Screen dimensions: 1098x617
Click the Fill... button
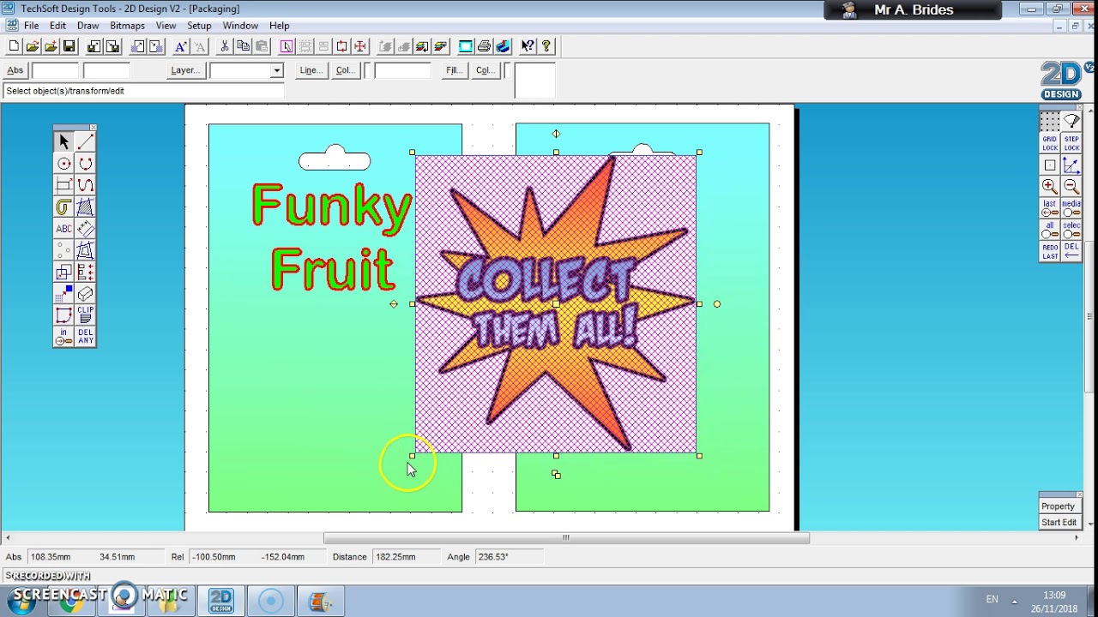coord(454,70)
